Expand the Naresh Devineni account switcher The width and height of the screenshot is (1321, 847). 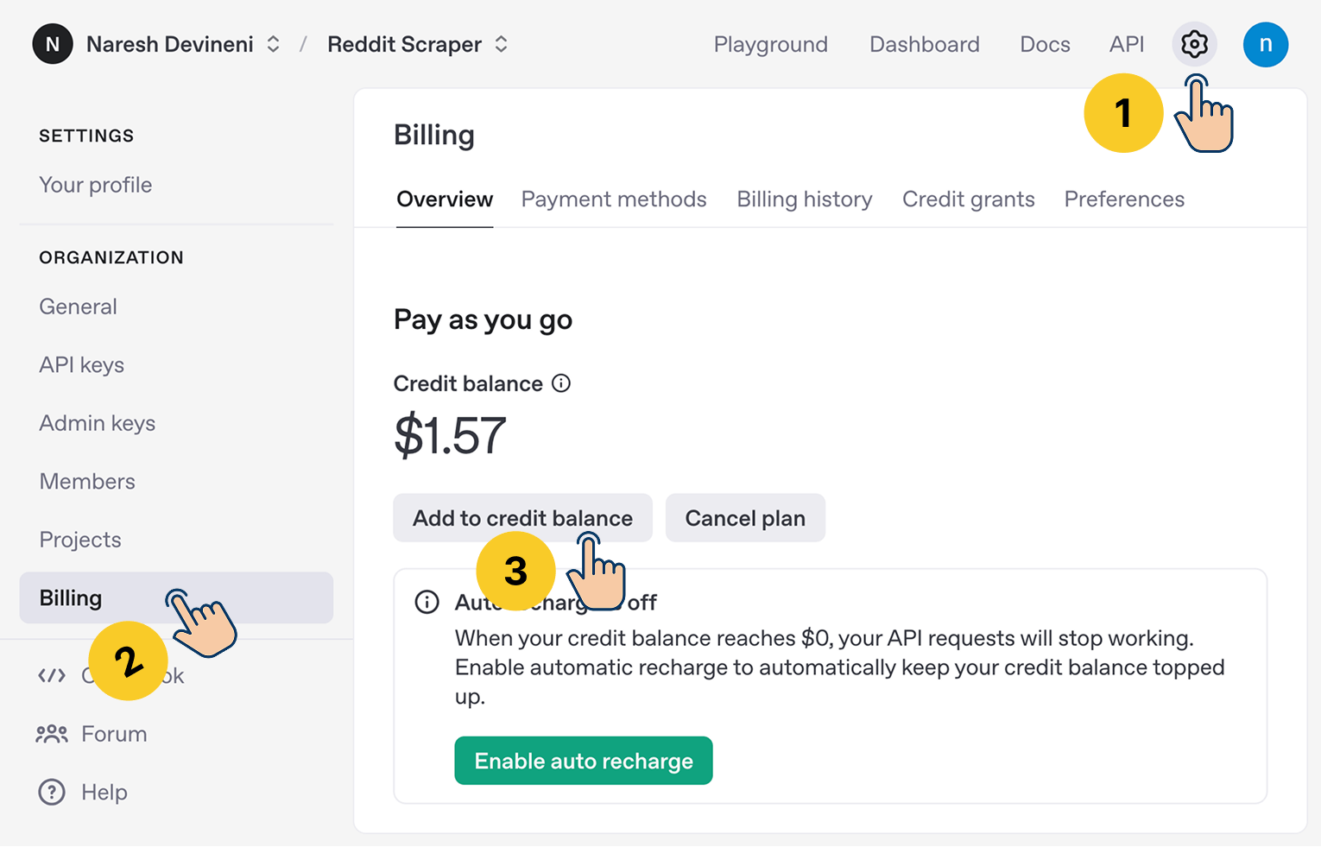click(272, 44)
